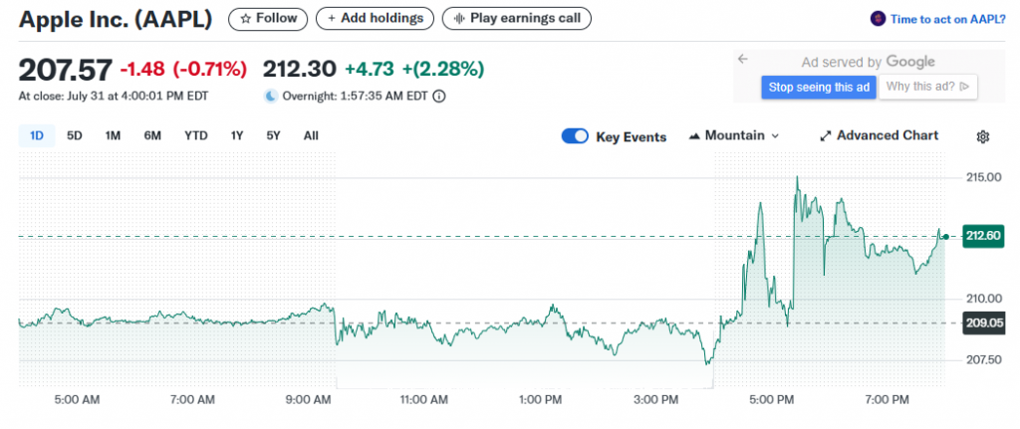Click the Why this ad? button
The width and height of the screenshot is (1020, 429).
[x=927, y=88]
